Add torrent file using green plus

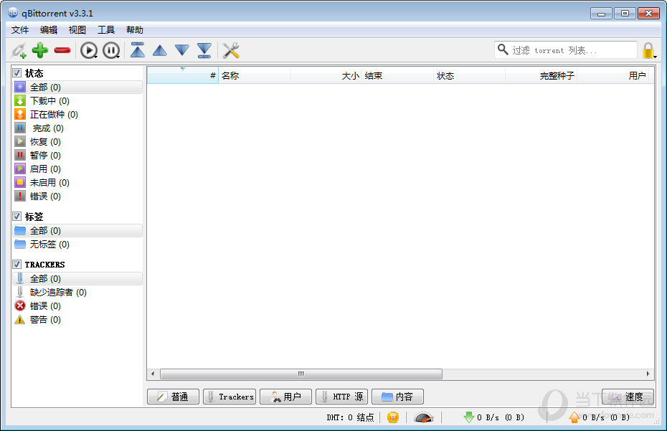tap(40, 50)
